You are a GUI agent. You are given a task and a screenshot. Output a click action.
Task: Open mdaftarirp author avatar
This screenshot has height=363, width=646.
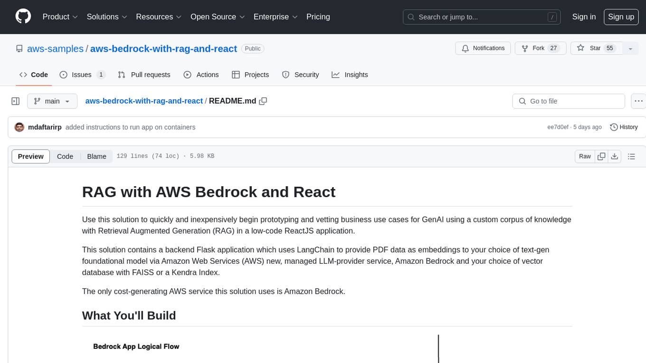(19, 127)
